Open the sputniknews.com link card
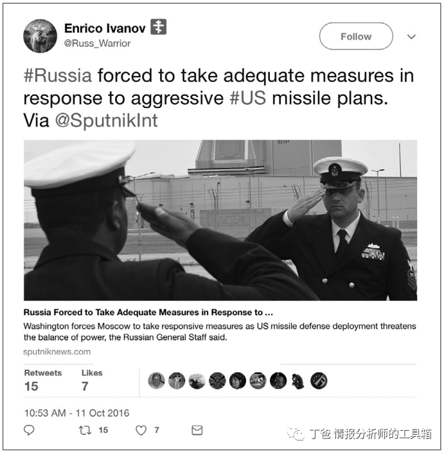 point(57,352)
